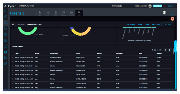Open the round badge sidebar icon
The image size is (180, 94).
6,34
